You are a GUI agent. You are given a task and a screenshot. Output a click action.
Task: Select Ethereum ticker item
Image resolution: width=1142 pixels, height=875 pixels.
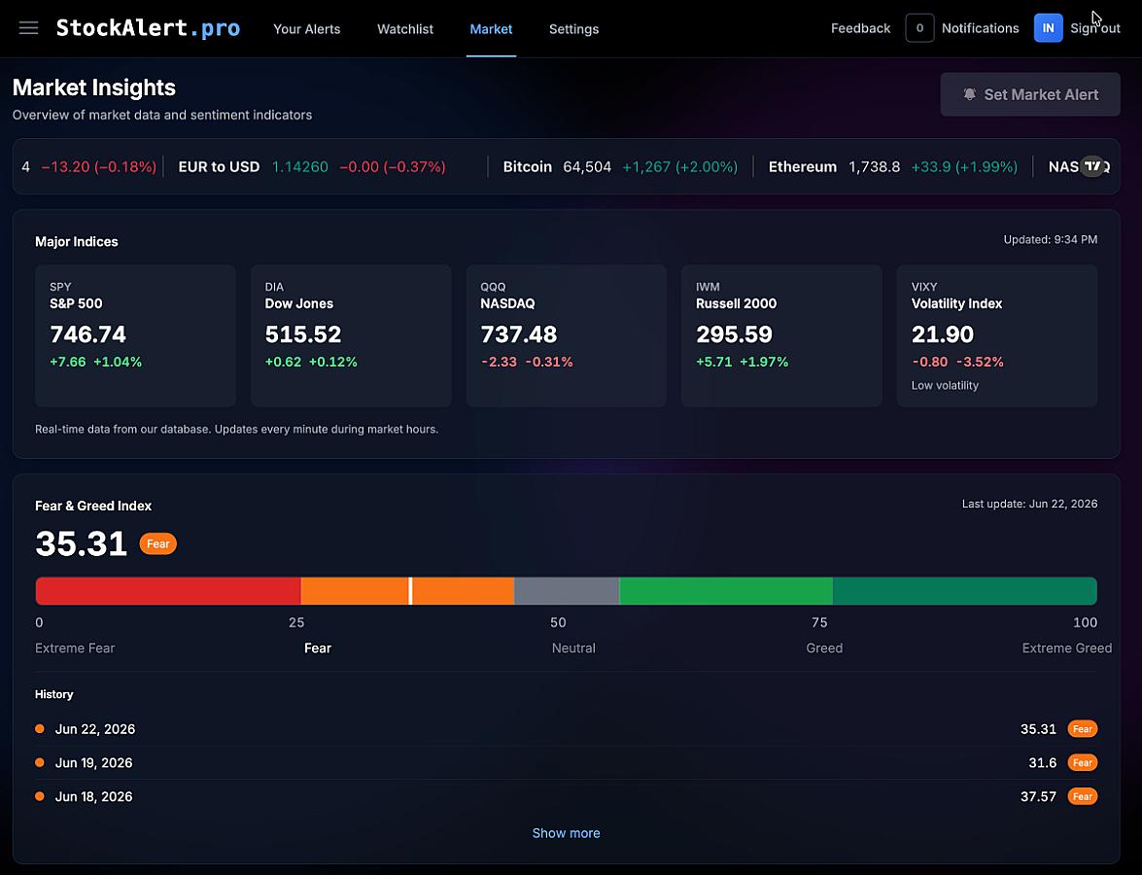893,167
